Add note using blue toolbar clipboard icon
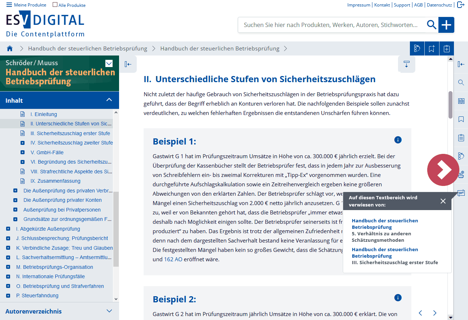Image resolution: width=468 pixels, height=320 pixels. pyautogui.click(x=446, y=49)
